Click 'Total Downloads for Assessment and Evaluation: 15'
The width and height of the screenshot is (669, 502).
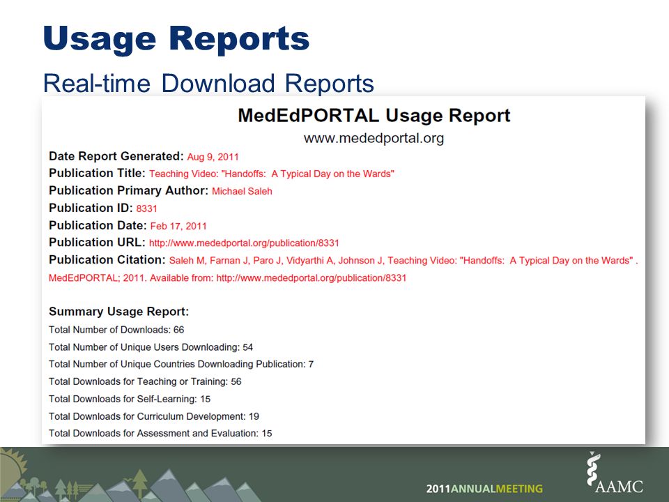(x=160, y=433)
